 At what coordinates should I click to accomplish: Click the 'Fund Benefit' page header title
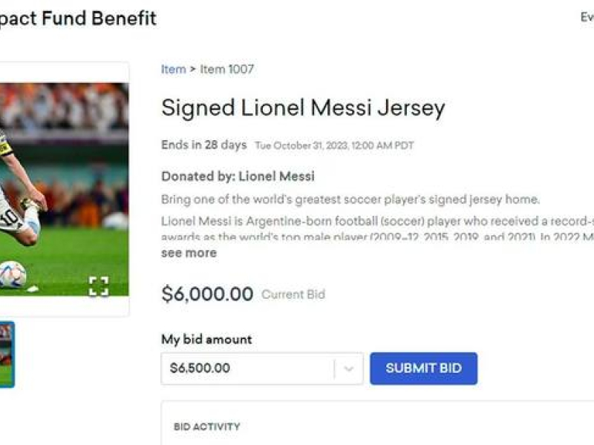point(78,18)
